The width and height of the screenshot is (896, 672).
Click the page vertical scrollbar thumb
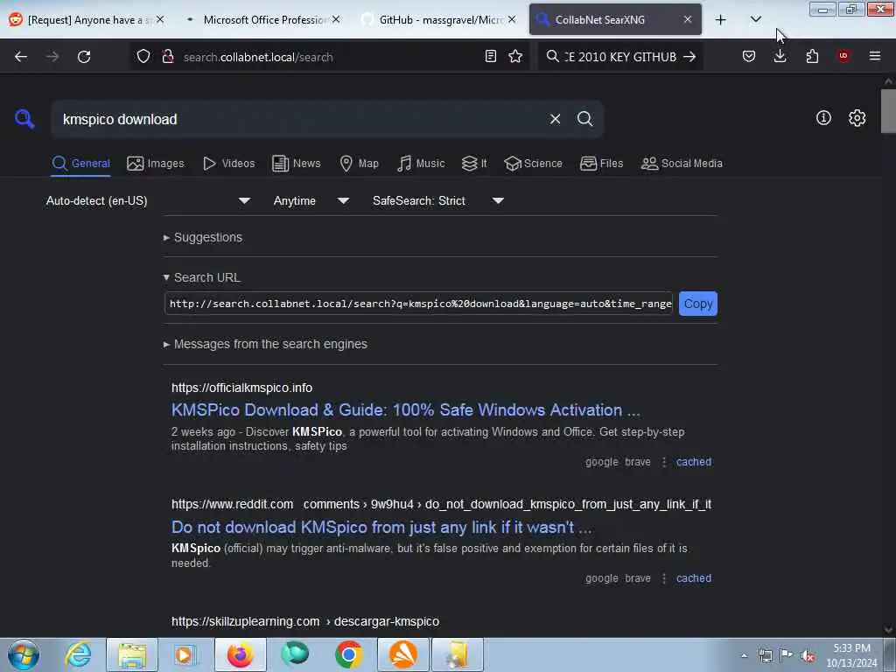(x=888, y=111)
